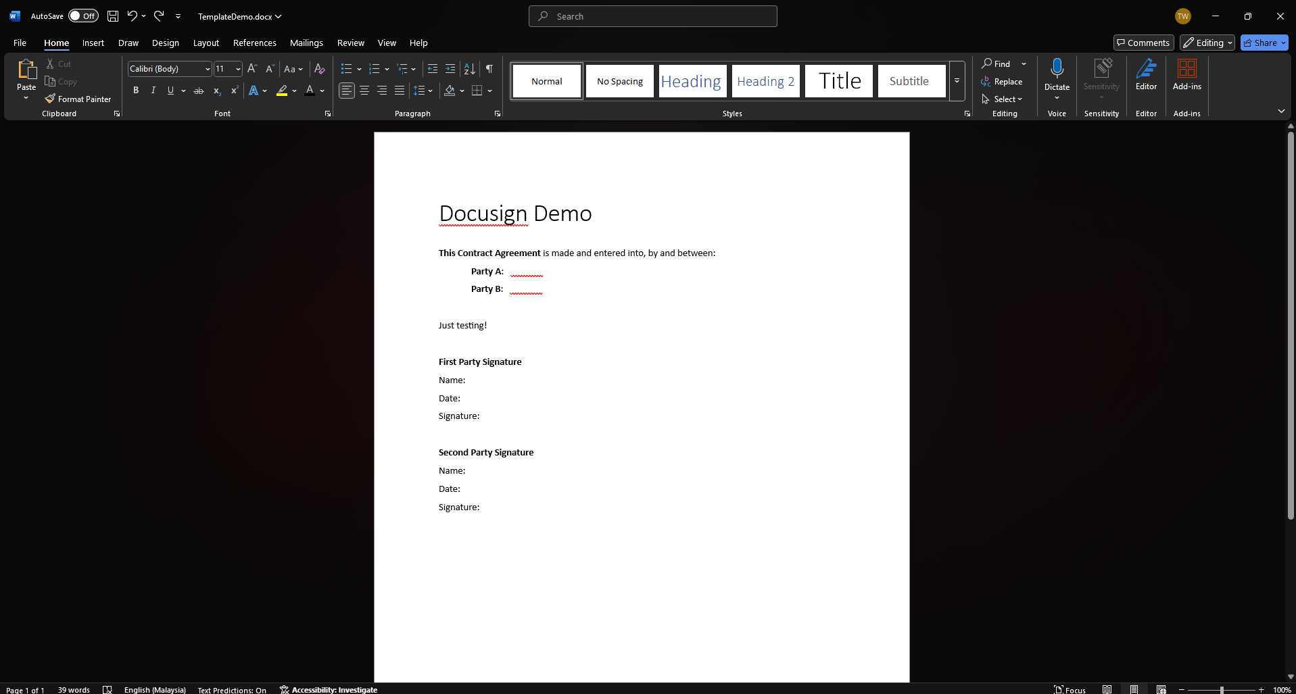Switch to Web Layout view
Viewport: 1296px width, 694px height.
1161,689
